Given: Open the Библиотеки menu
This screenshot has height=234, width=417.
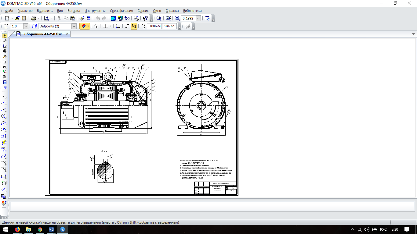Looking at the screenshot, I should point(192,11).
